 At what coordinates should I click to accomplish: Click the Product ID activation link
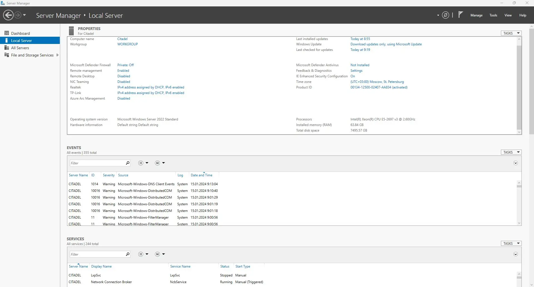click(379, 87)
